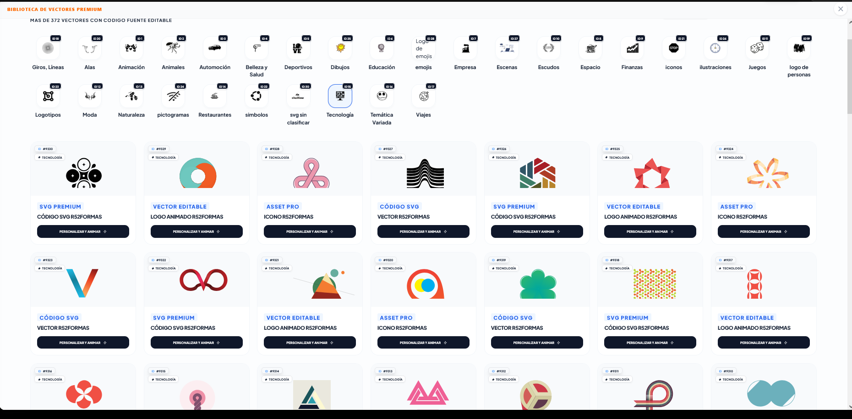Screen dimensions: 852x419
Task: Select the Giros, Líneas category icon
Action: 48,48
